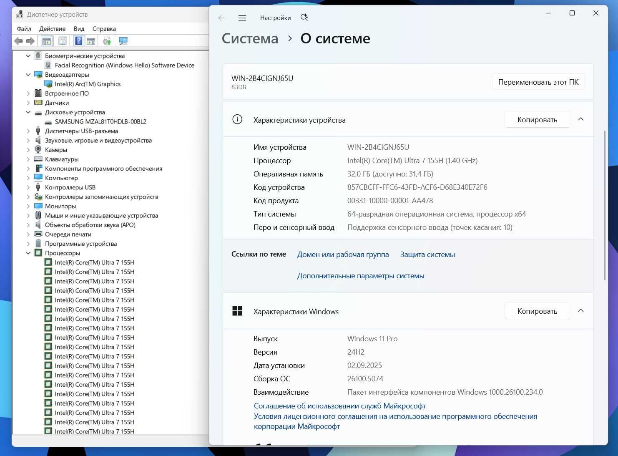This screenshot has width=618, height=456.
Task: Click the Device Manager title bar icon
Action: 20,14
